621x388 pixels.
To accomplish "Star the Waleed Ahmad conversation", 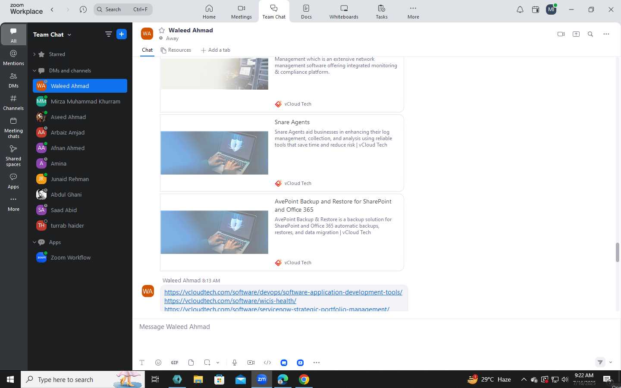I will (162, 30).
